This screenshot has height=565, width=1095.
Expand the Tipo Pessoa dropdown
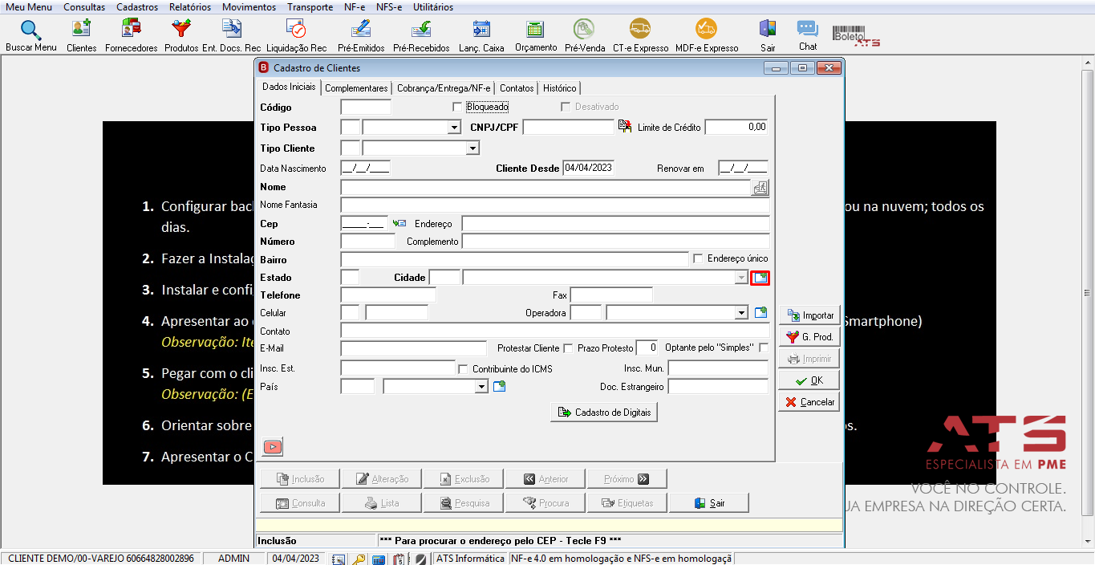coord(454,127)
